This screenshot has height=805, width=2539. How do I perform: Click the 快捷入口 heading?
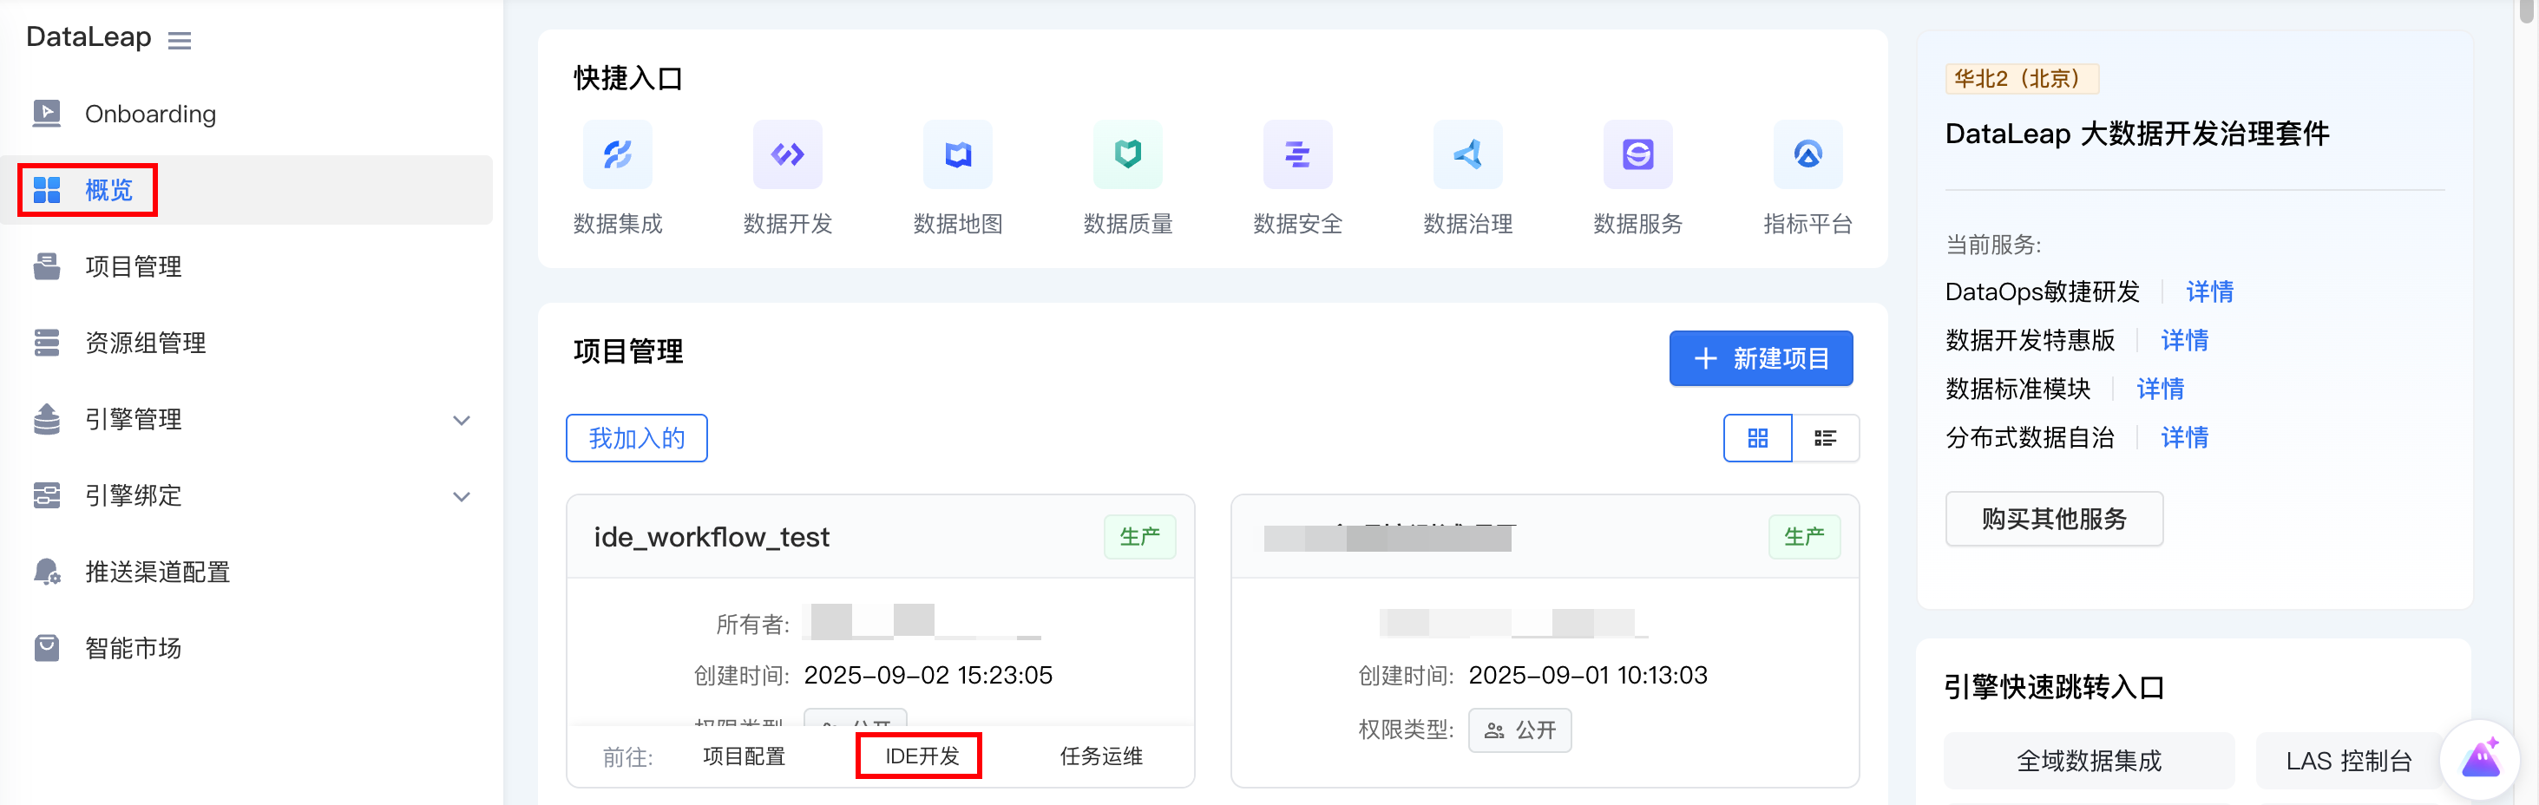click(x=628, y=79)
